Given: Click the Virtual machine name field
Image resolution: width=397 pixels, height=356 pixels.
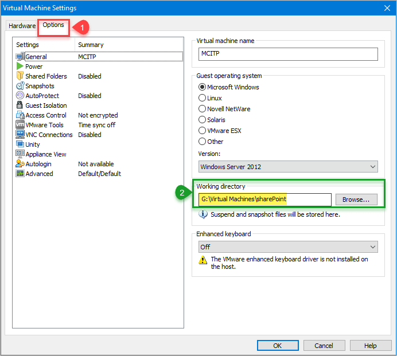Looking at the screenshot, I should [288, 54].
